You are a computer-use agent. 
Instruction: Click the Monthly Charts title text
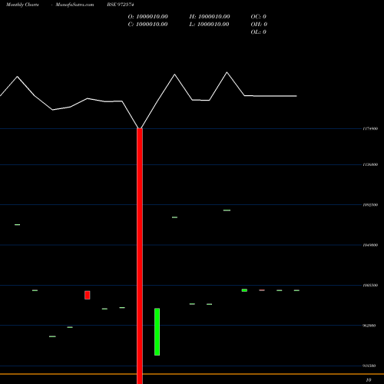tap(22, 5)
